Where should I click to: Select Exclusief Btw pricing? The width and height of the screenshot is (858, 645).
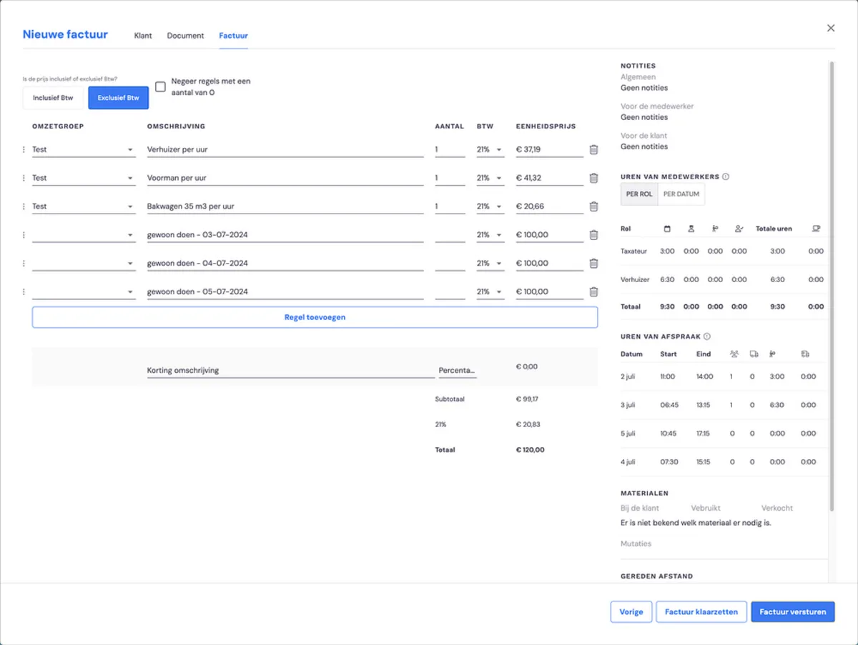click(119, 98)
